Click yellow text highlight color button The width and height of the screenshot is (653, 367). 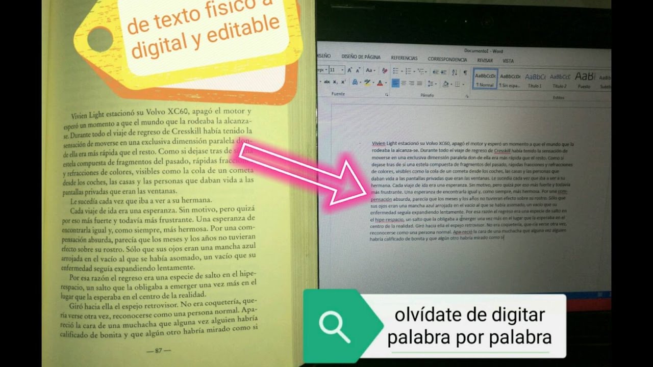click(367, 82)
